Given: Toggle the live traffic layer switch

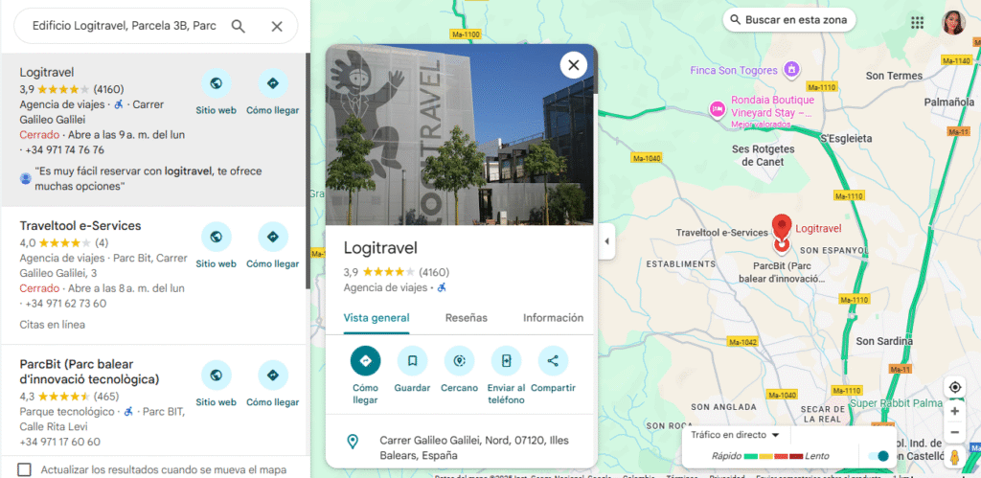Looking at the screenshot, I should 878,456.
